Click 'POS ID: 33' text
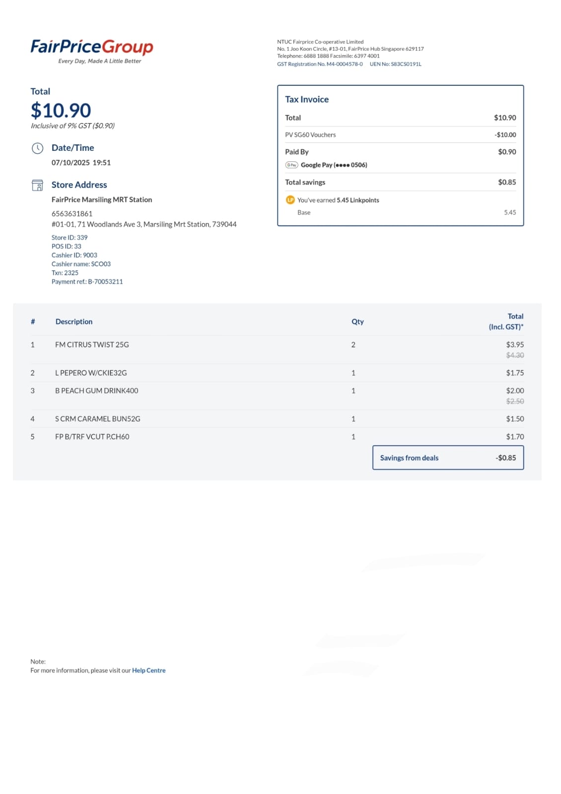561x794 pixels. tap(67, 246)
